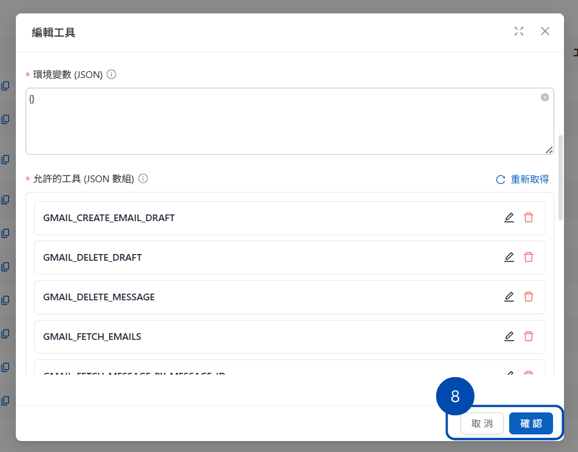This screenshot has width=578, height=452.
Task: Edit the GMAIL_FETCH_EMAILS tool entry
Action: coord(509,336)
